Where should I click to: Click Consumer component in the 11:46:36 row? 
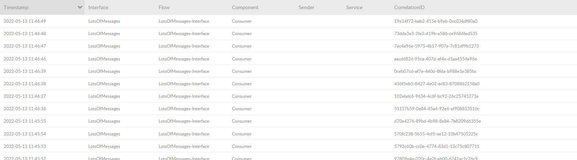click(242, 109)
